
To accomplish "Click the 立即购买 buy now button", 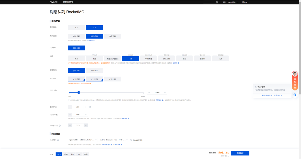I will [240, 153].
